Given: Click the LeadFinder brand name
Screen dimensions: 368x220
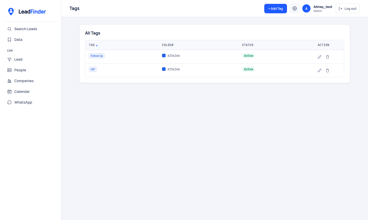Looking at the screenshot, I should 32,12.
